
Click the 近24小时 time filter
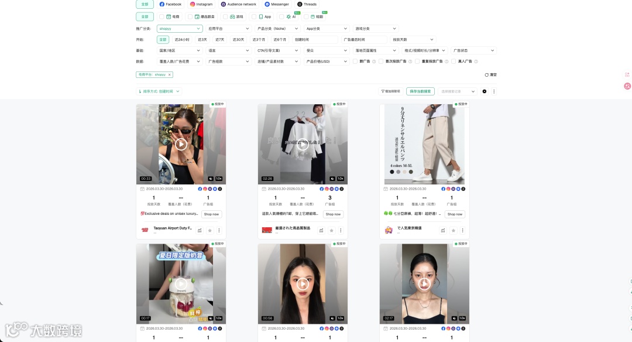coord(182,39)
